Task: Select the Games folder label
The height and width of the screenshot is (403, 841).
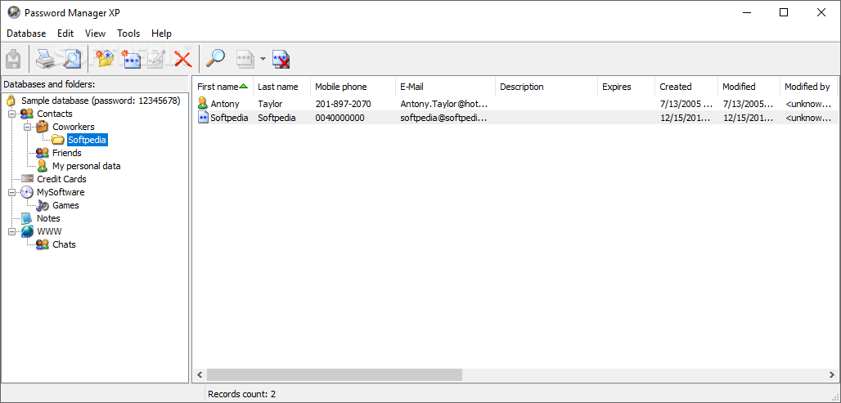Action: (65, 205)
